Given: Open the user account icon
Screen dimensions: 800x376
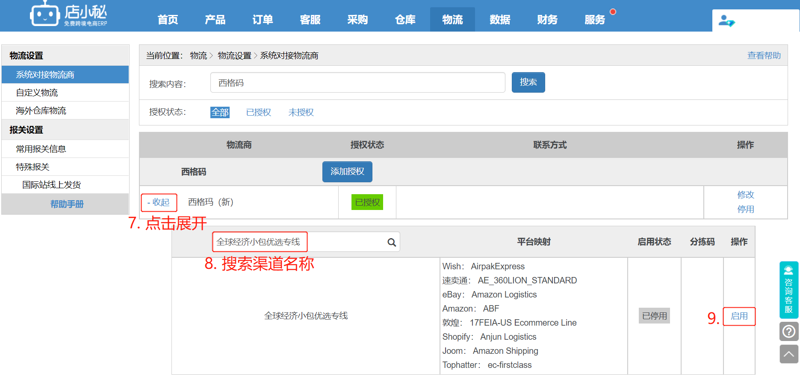Looking at the screenshot, I should tap(726, 20).
